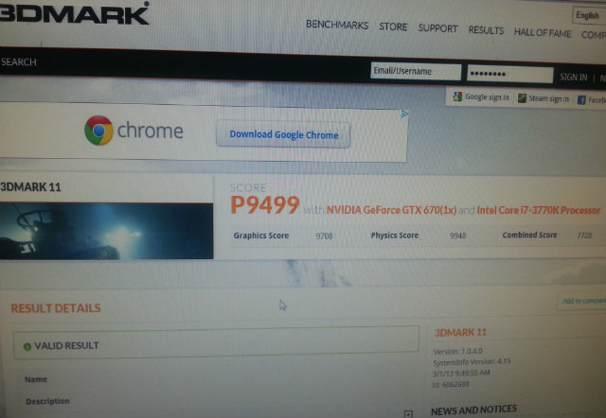Open the English language dropdown
Viewport: 606px width, 418px height.
[x=589, y=15]
